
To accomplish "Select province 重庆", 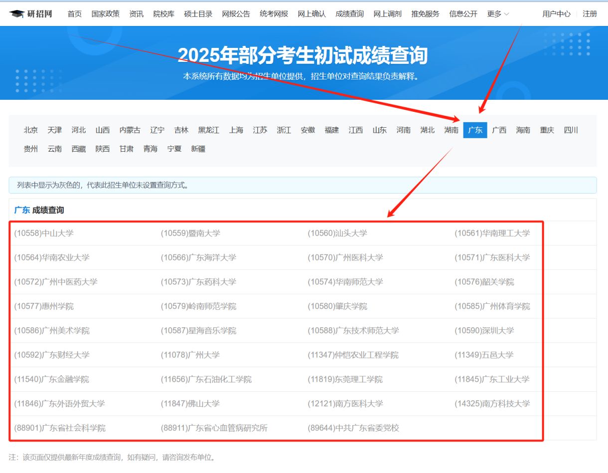I will [x=547, y=130].
